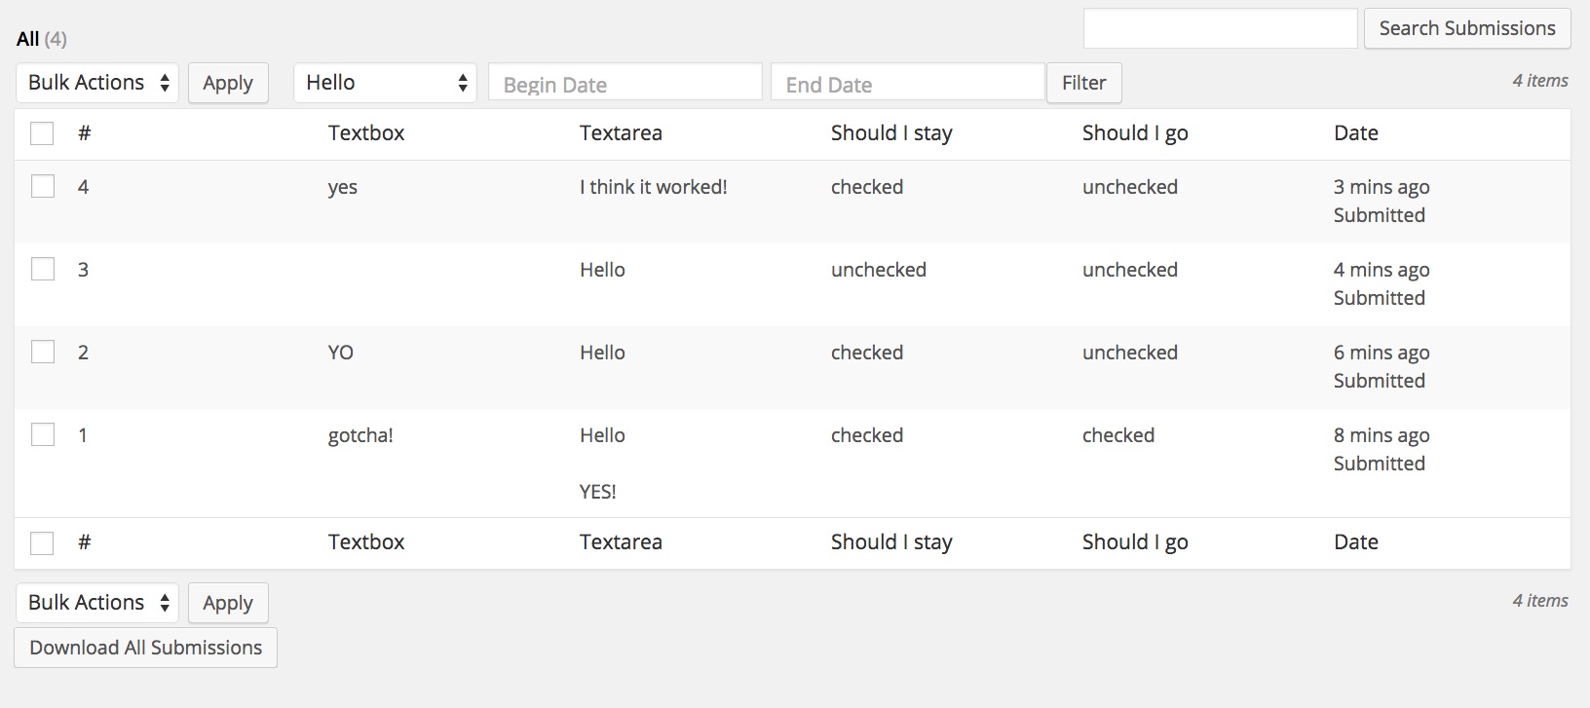The height and width of the screenshot is (708, 1590).
Task: Click submission number 1
Action: point(84,435)
